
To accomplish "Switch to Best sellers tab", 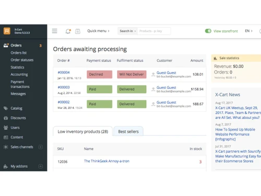I will [128, 132].
